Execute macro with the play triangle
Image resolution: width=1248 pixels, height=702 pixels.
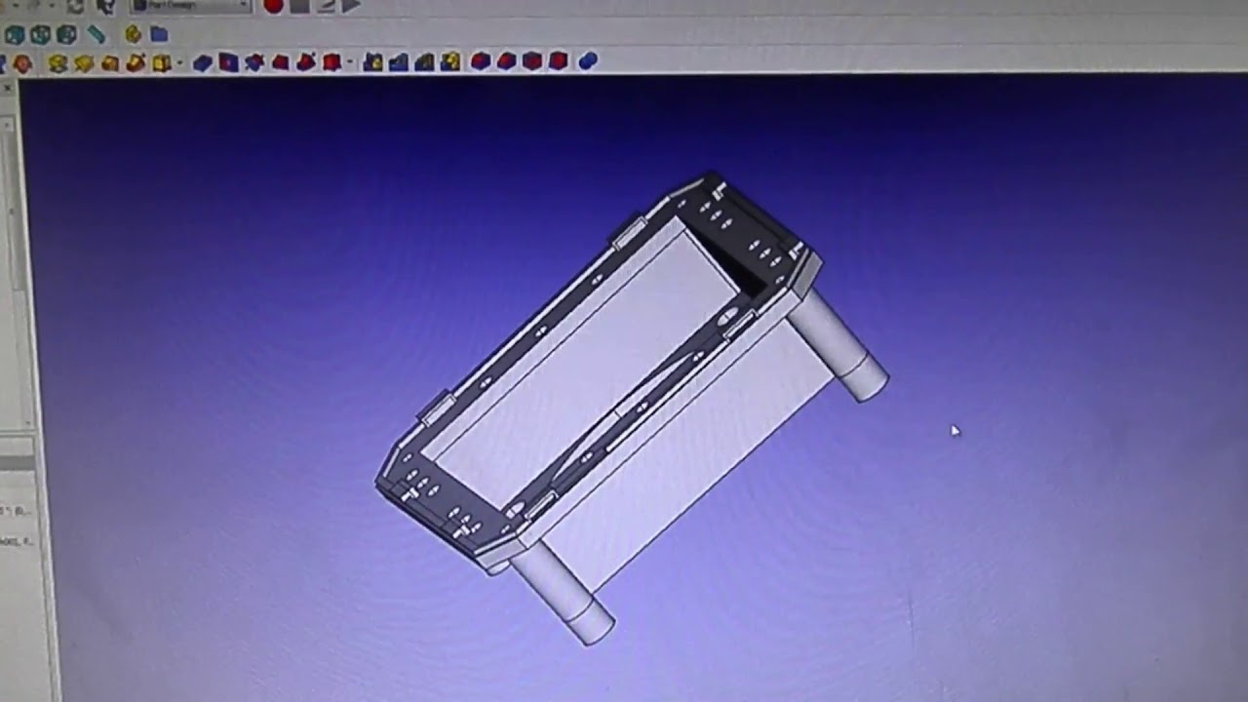351,6
